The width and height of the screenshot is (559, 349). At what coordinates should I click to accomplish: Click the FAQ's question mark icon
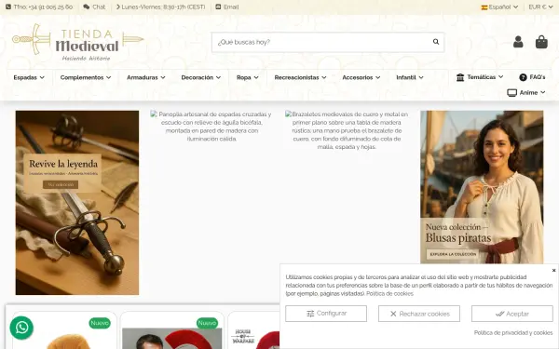(x=523, y=77)
